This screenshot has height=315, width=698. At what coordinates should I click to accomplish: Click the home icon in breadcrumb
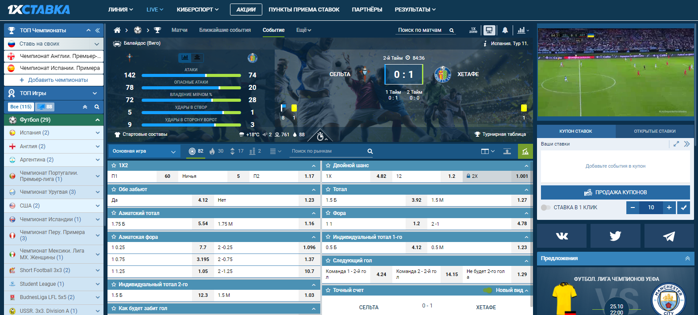(117, 30)
